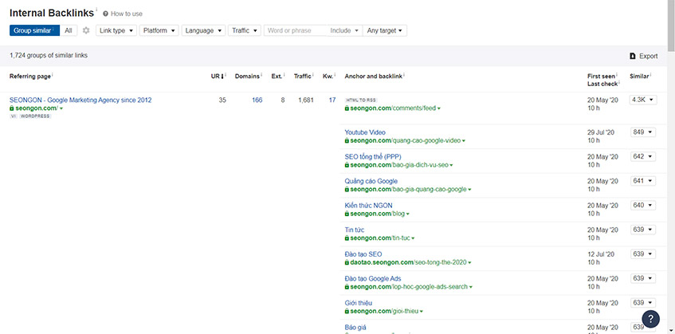Screen dimensions: 675x334
Task: Expand the Platform filter
Action: [159, 30]
